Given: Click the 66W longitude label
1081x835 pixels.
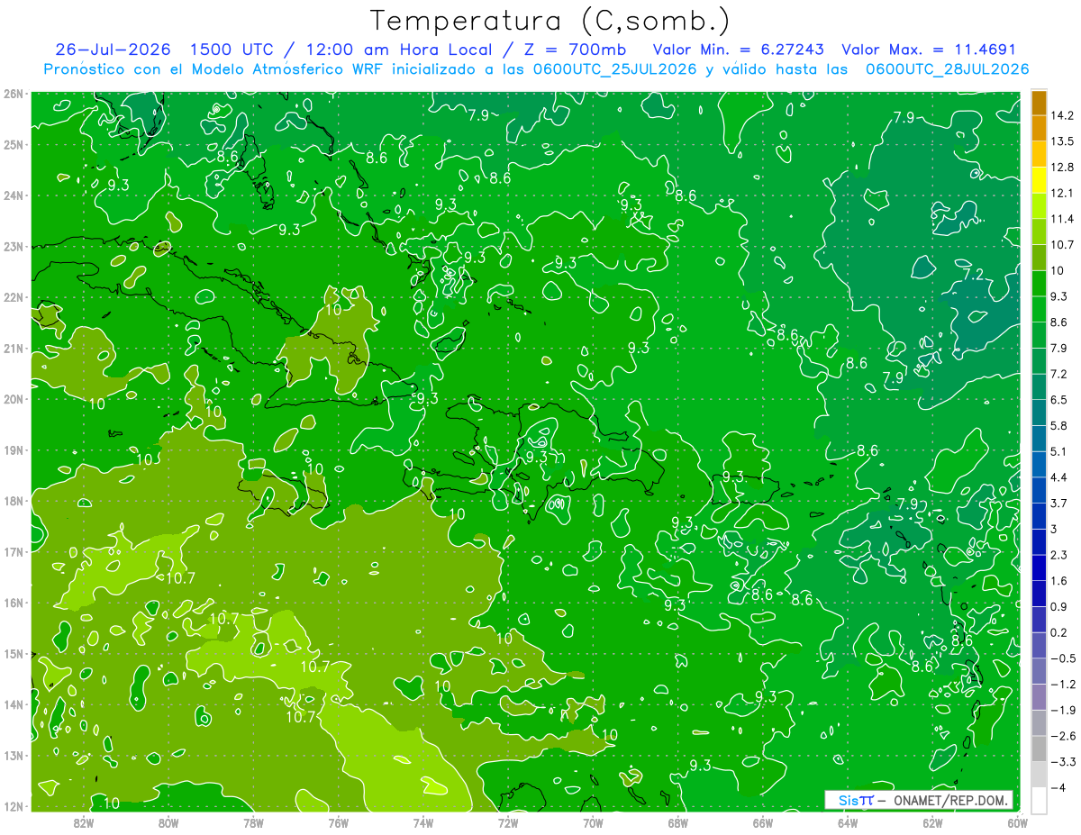Looking at the screenshot, I should pyautogui.click(x=762, y=822).
